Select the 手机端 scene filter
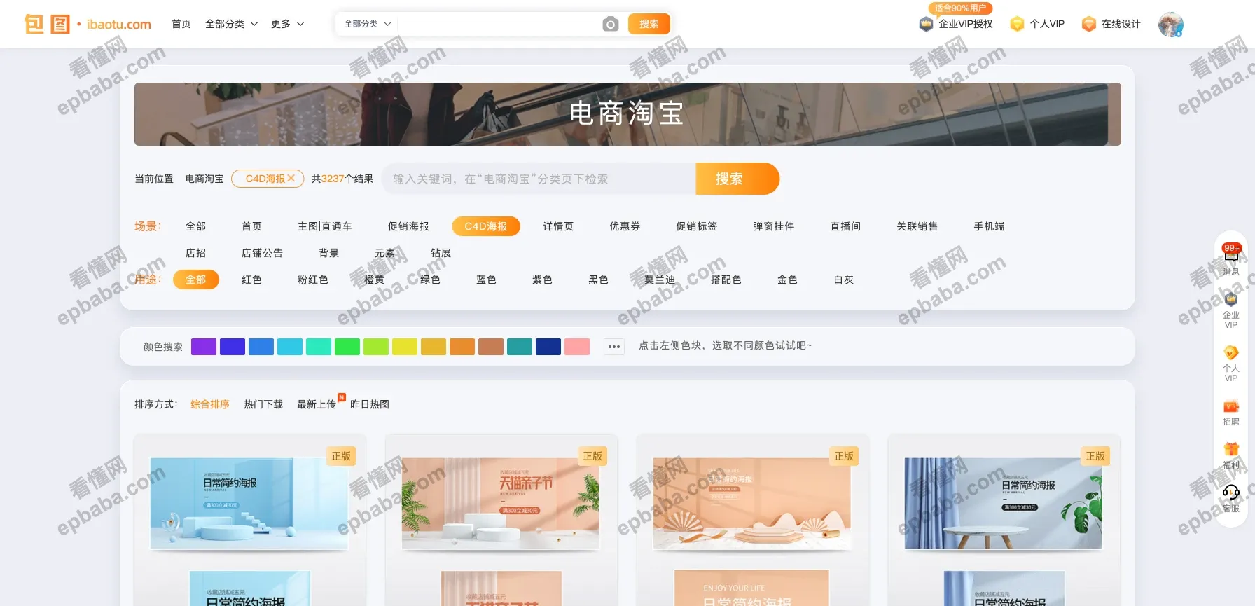The height and width of the screenshot is (606, 1255). [989, 226]
